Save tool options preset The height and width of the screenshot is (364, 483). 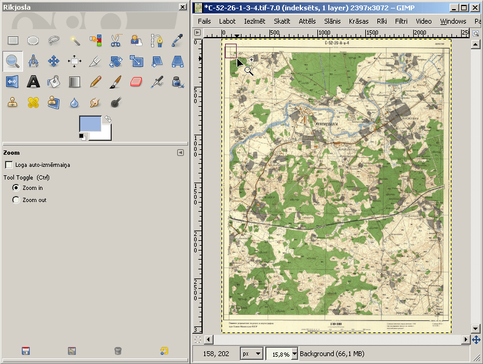tap(26, 351)
